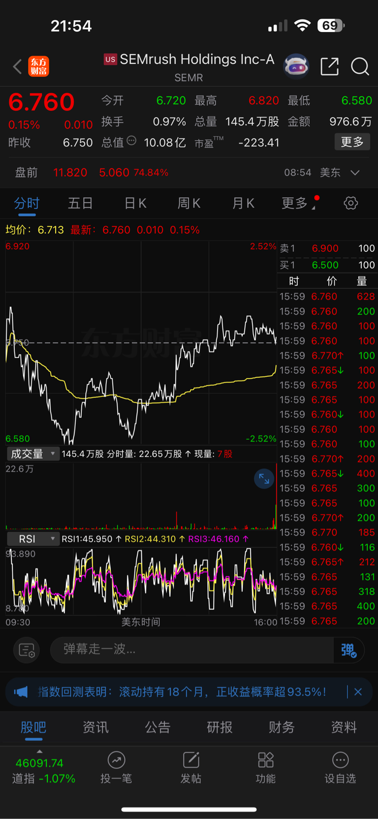This screenshot has width=378, height=819.
Task: Tap the 74.84% pre-market change
Action: [x=151, y=173]
